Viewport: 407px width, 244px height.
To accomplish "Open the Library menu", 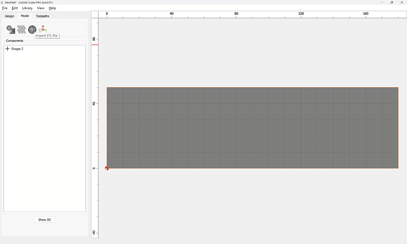I will click(x=27, y=8).
